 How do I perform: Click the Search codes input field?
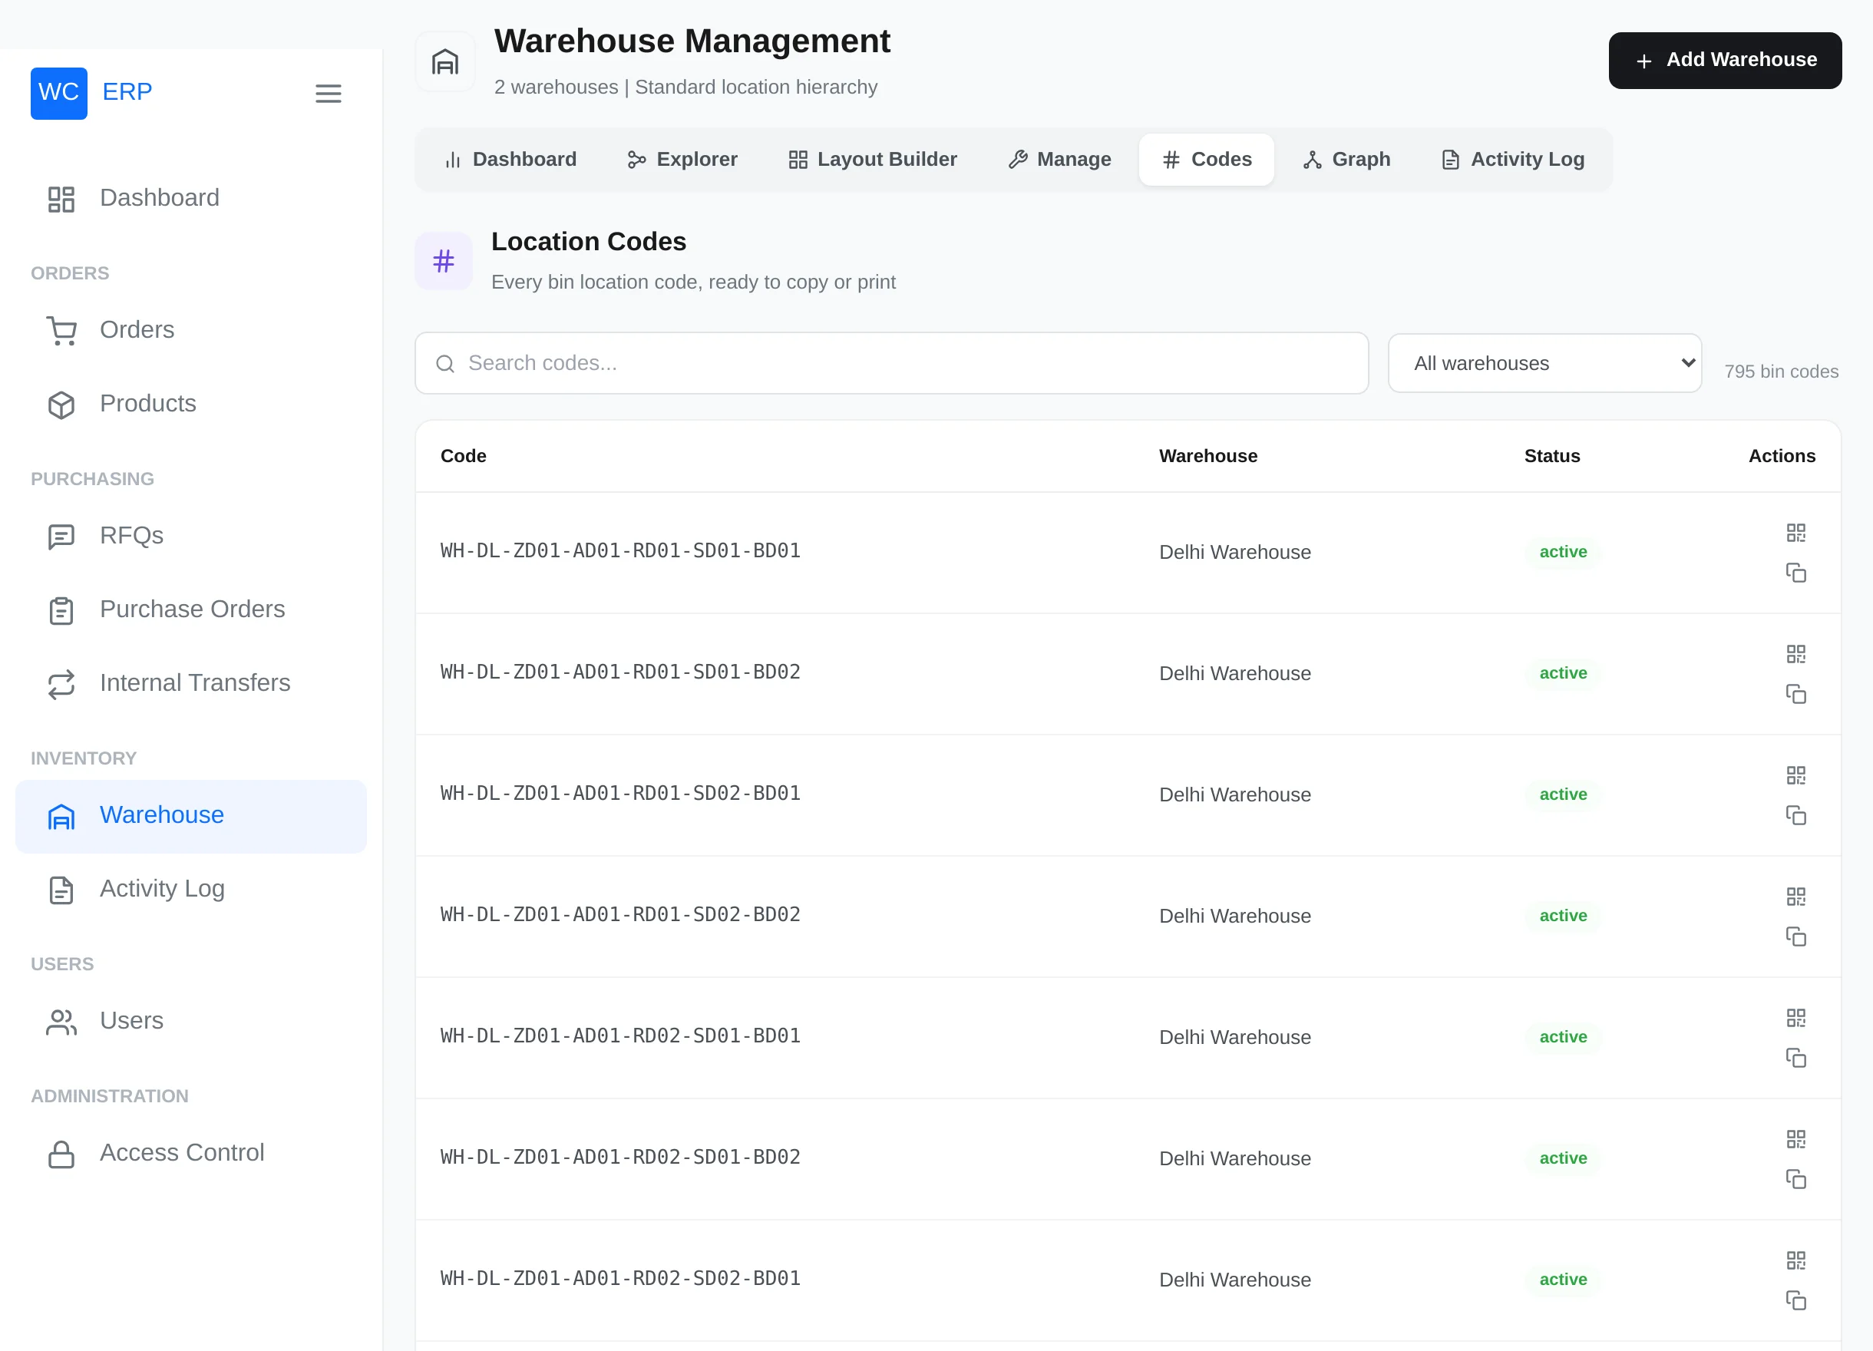tap(891, 363)
